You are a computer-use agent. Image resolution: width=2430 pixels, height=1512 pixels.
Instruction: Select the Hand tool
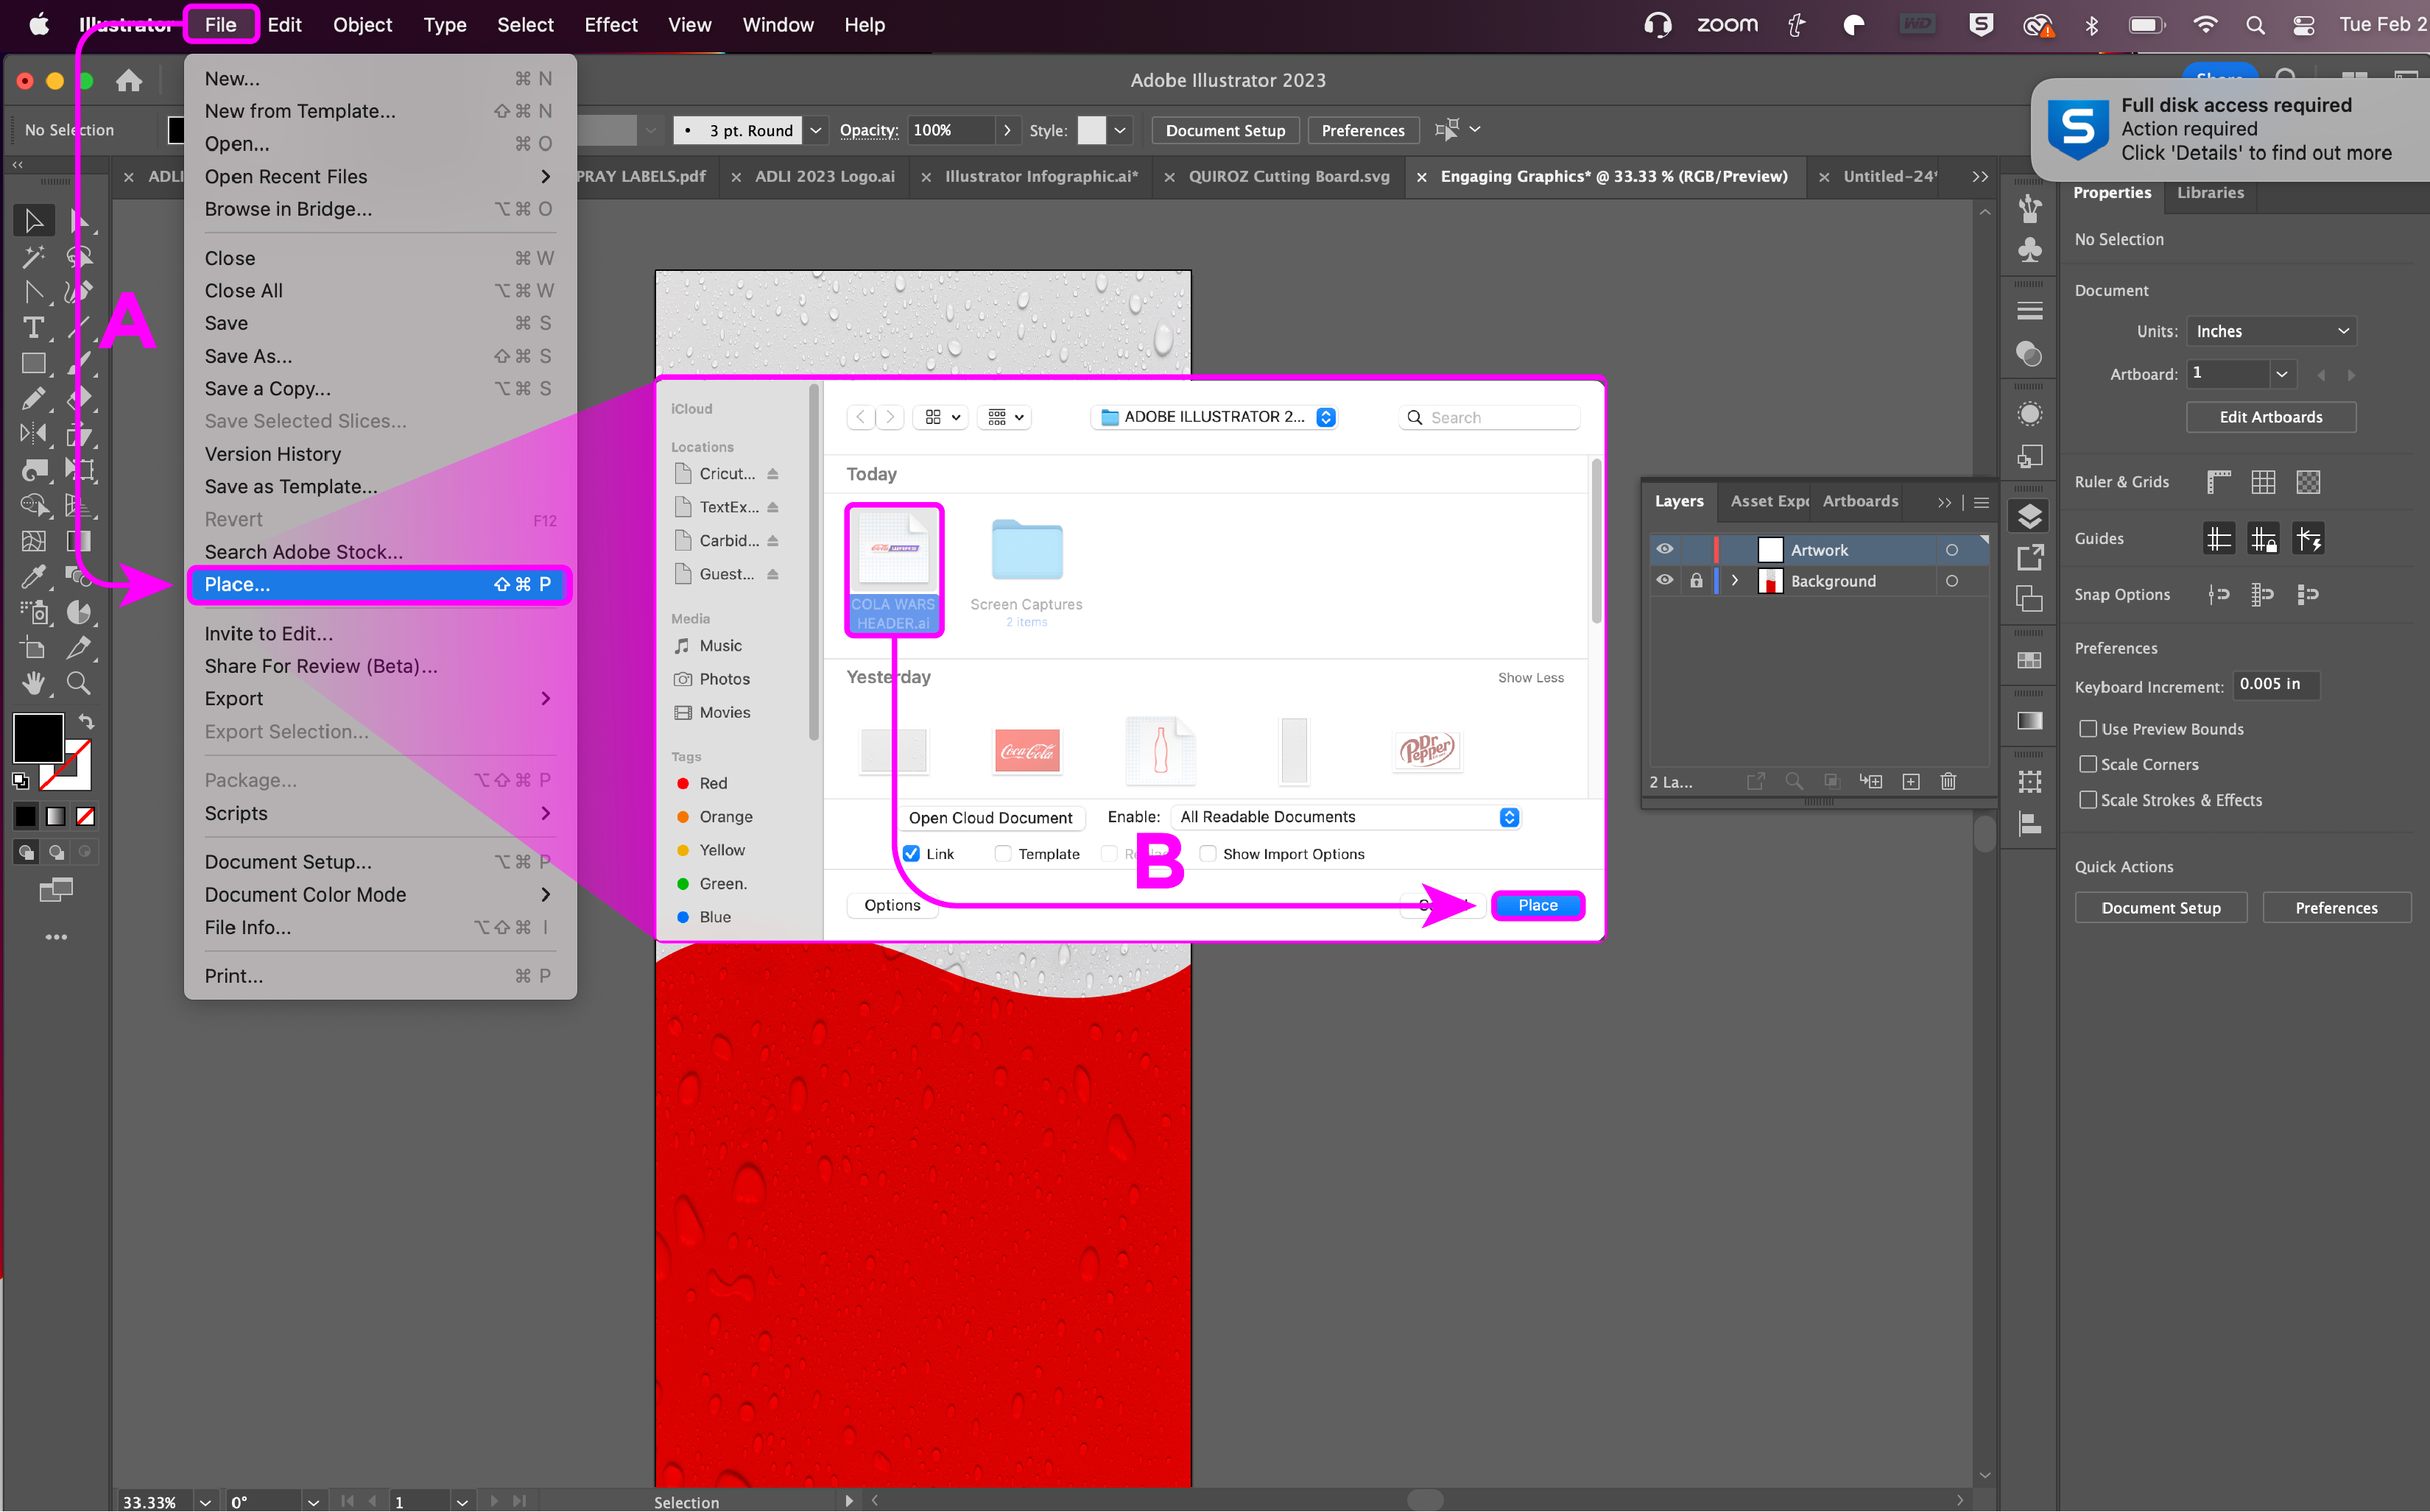pos(33,683)
